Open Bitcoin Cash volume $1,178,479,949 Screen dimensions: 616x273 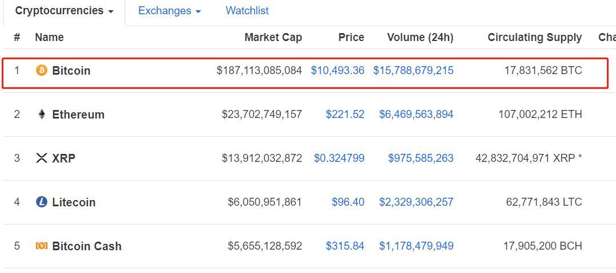click(416, 246)
